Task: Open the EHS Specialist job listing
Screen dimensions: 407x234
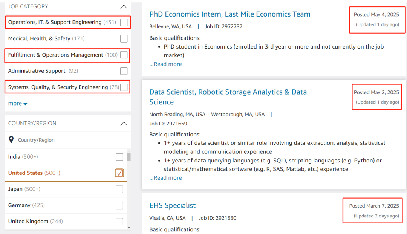Action: pyautogui.click(x=173, y=205)
